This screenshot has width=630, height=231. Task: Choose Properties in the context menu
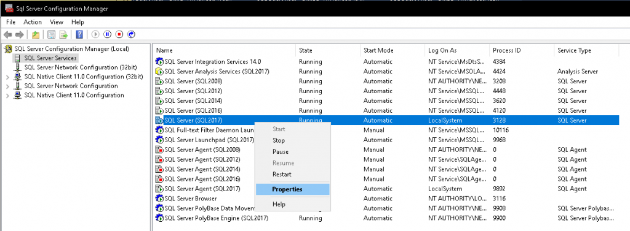(292, 189)
